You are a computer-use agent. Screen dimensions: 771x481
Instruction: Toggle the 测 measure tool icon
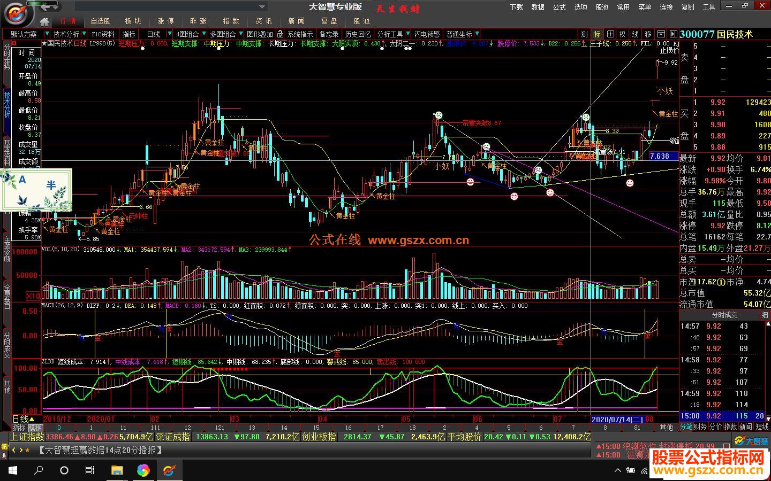[x=585, y=34]
